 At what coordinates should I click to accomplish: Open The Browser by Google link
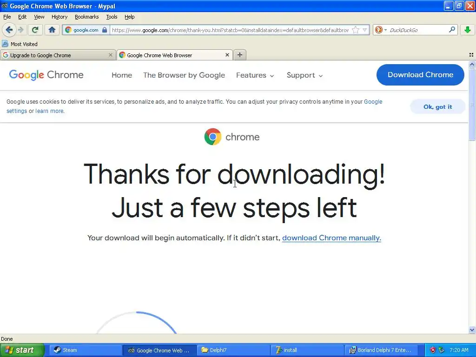point(184,75)
